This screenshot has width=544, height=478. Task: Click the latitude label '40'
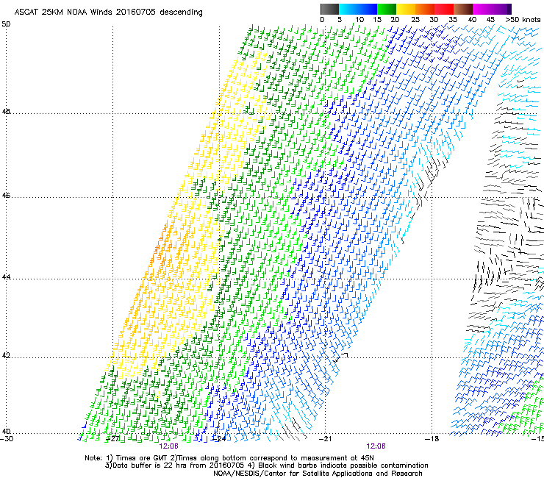(x=6, y=432)
